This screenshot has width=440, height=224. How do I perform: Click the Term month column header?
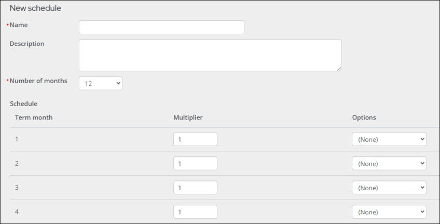(34, 117)
